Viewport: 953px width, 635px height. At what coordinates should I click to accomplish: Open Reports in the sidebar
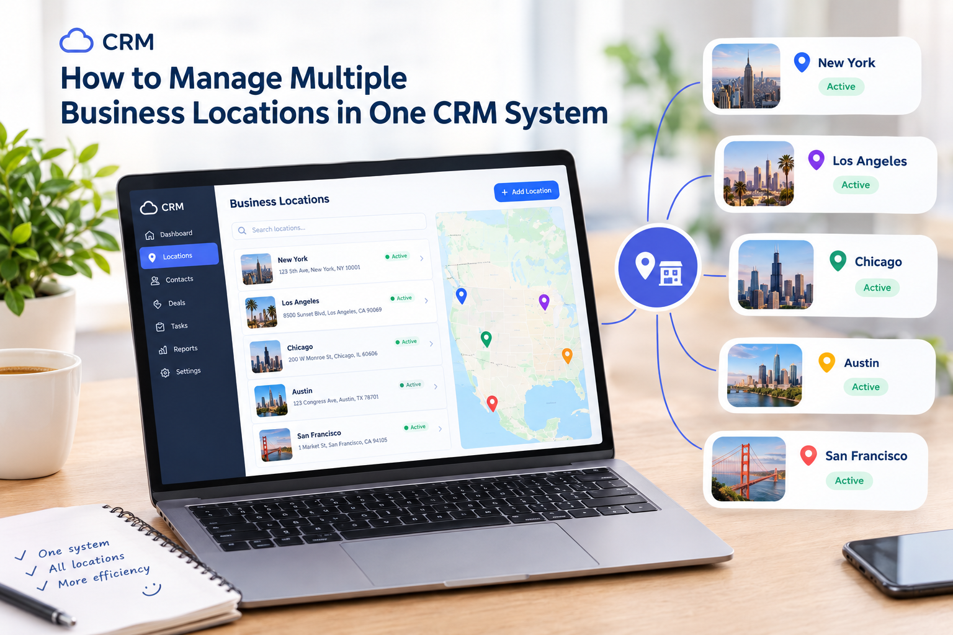coord(178,349)
